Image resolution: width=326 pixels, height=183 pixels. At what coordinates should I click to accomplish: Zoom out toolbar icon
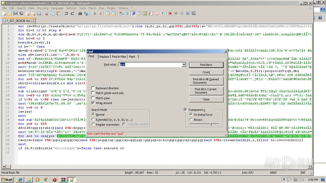point(100,13)
